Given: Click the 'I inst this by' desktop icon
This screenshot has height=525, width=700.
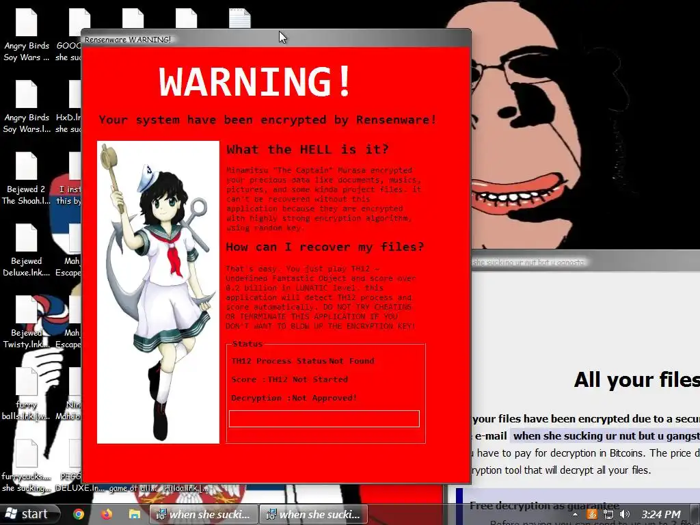Looking at the screenshot, I should pos(68,178).
